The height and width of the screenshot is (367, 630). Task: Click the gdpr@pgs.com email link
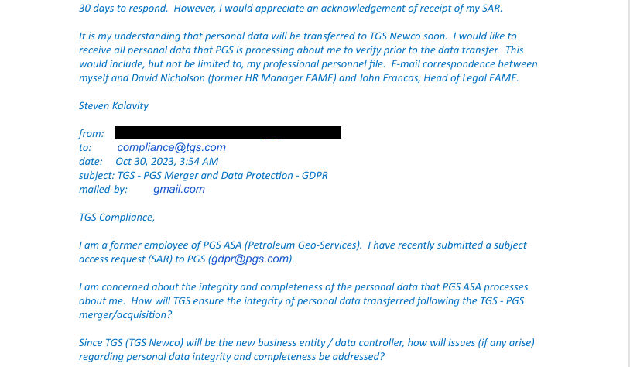(x=250, y=259)
